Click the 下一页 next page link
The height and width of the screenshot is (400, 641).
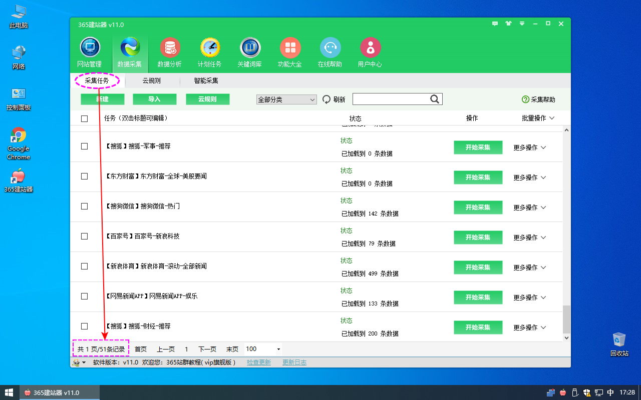click(x=207, y=349)
